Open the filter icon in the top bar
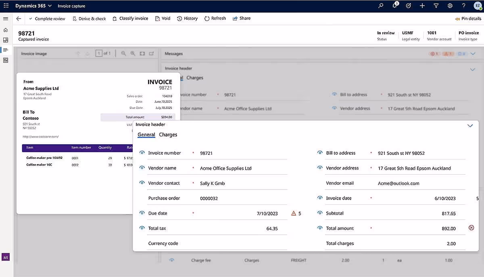The height and width of the screenshot is (277, 484). (x=436, y=6)
